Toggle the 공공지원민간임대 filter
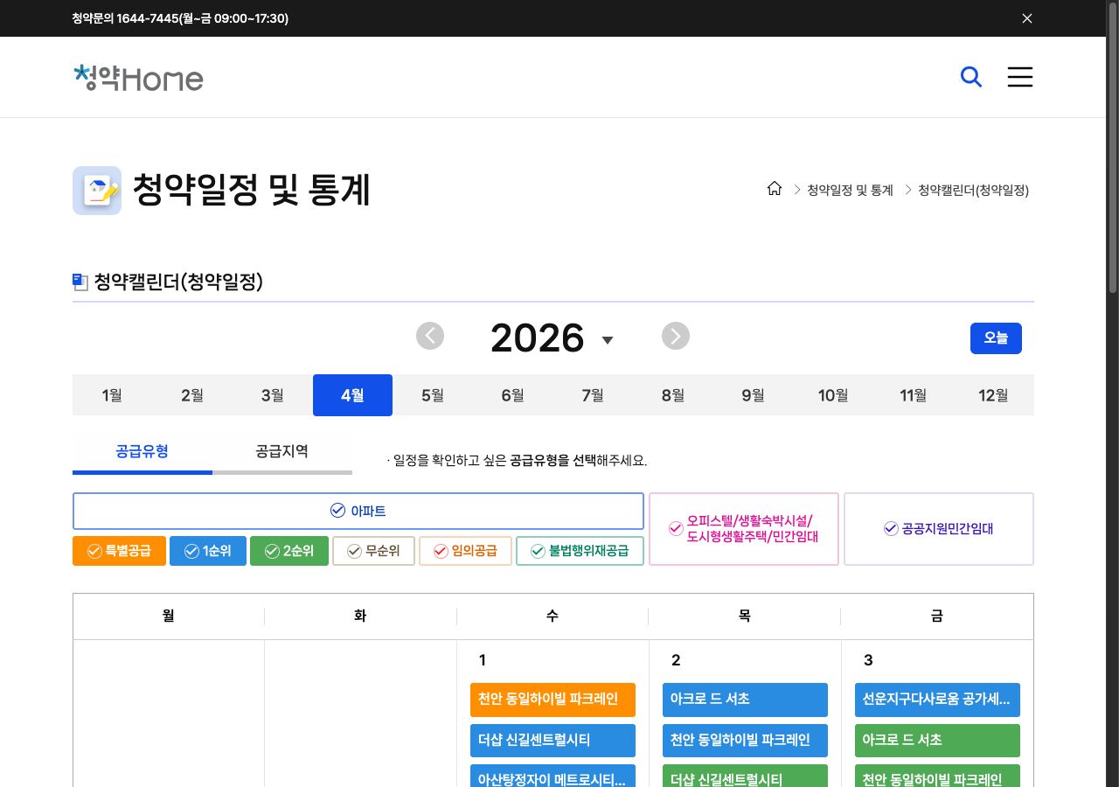Image resolution: width=1119 pixels, height=787 pixels. [x=939, y=529]
